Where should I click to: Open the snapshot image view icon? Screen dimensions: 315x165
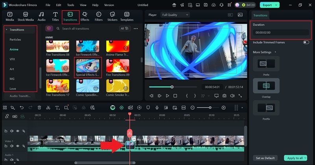240,15
